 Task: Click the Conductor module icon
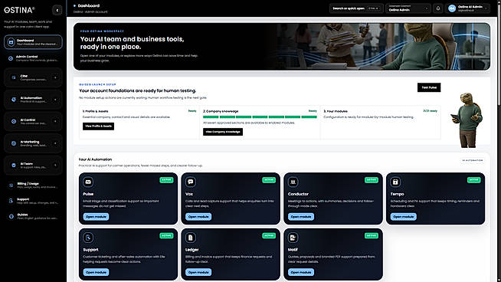point(293,182)
